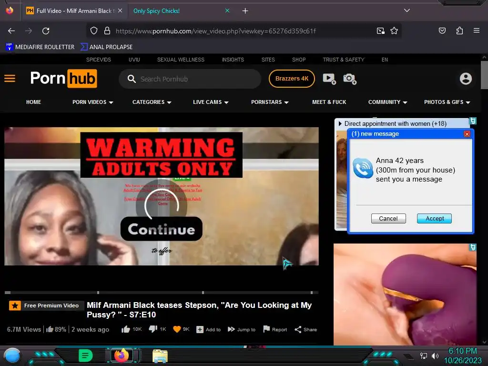Like the video with thumbs up 10K
This screenshot has height=366, width=488.
(132, 329)
